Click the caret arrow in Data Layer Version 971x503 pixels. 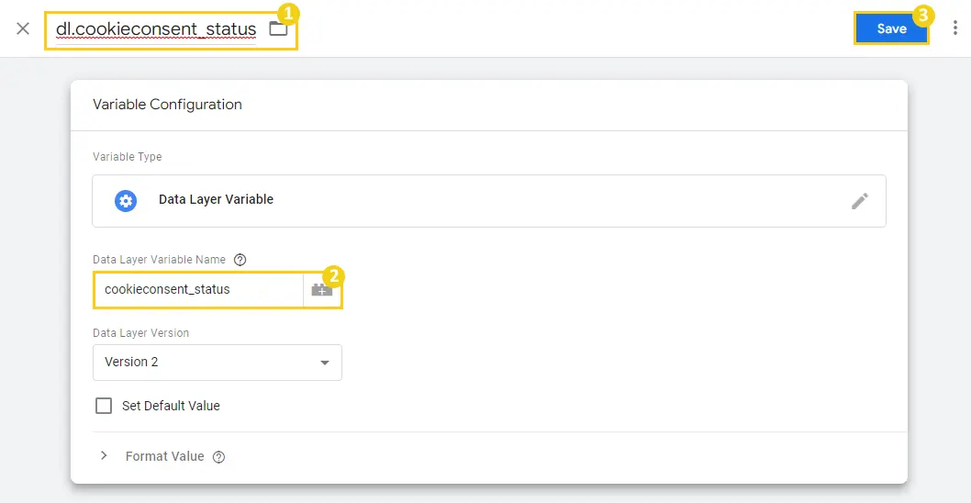tap(325, 363)
